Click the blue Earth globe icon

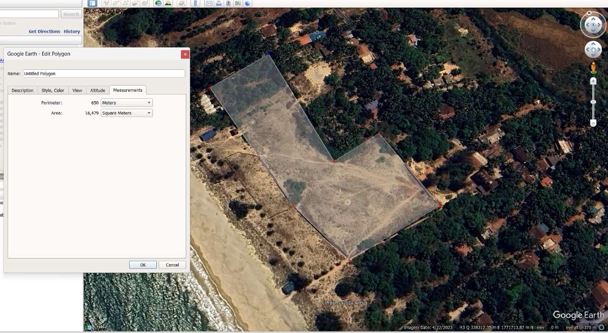pos(247,3)
